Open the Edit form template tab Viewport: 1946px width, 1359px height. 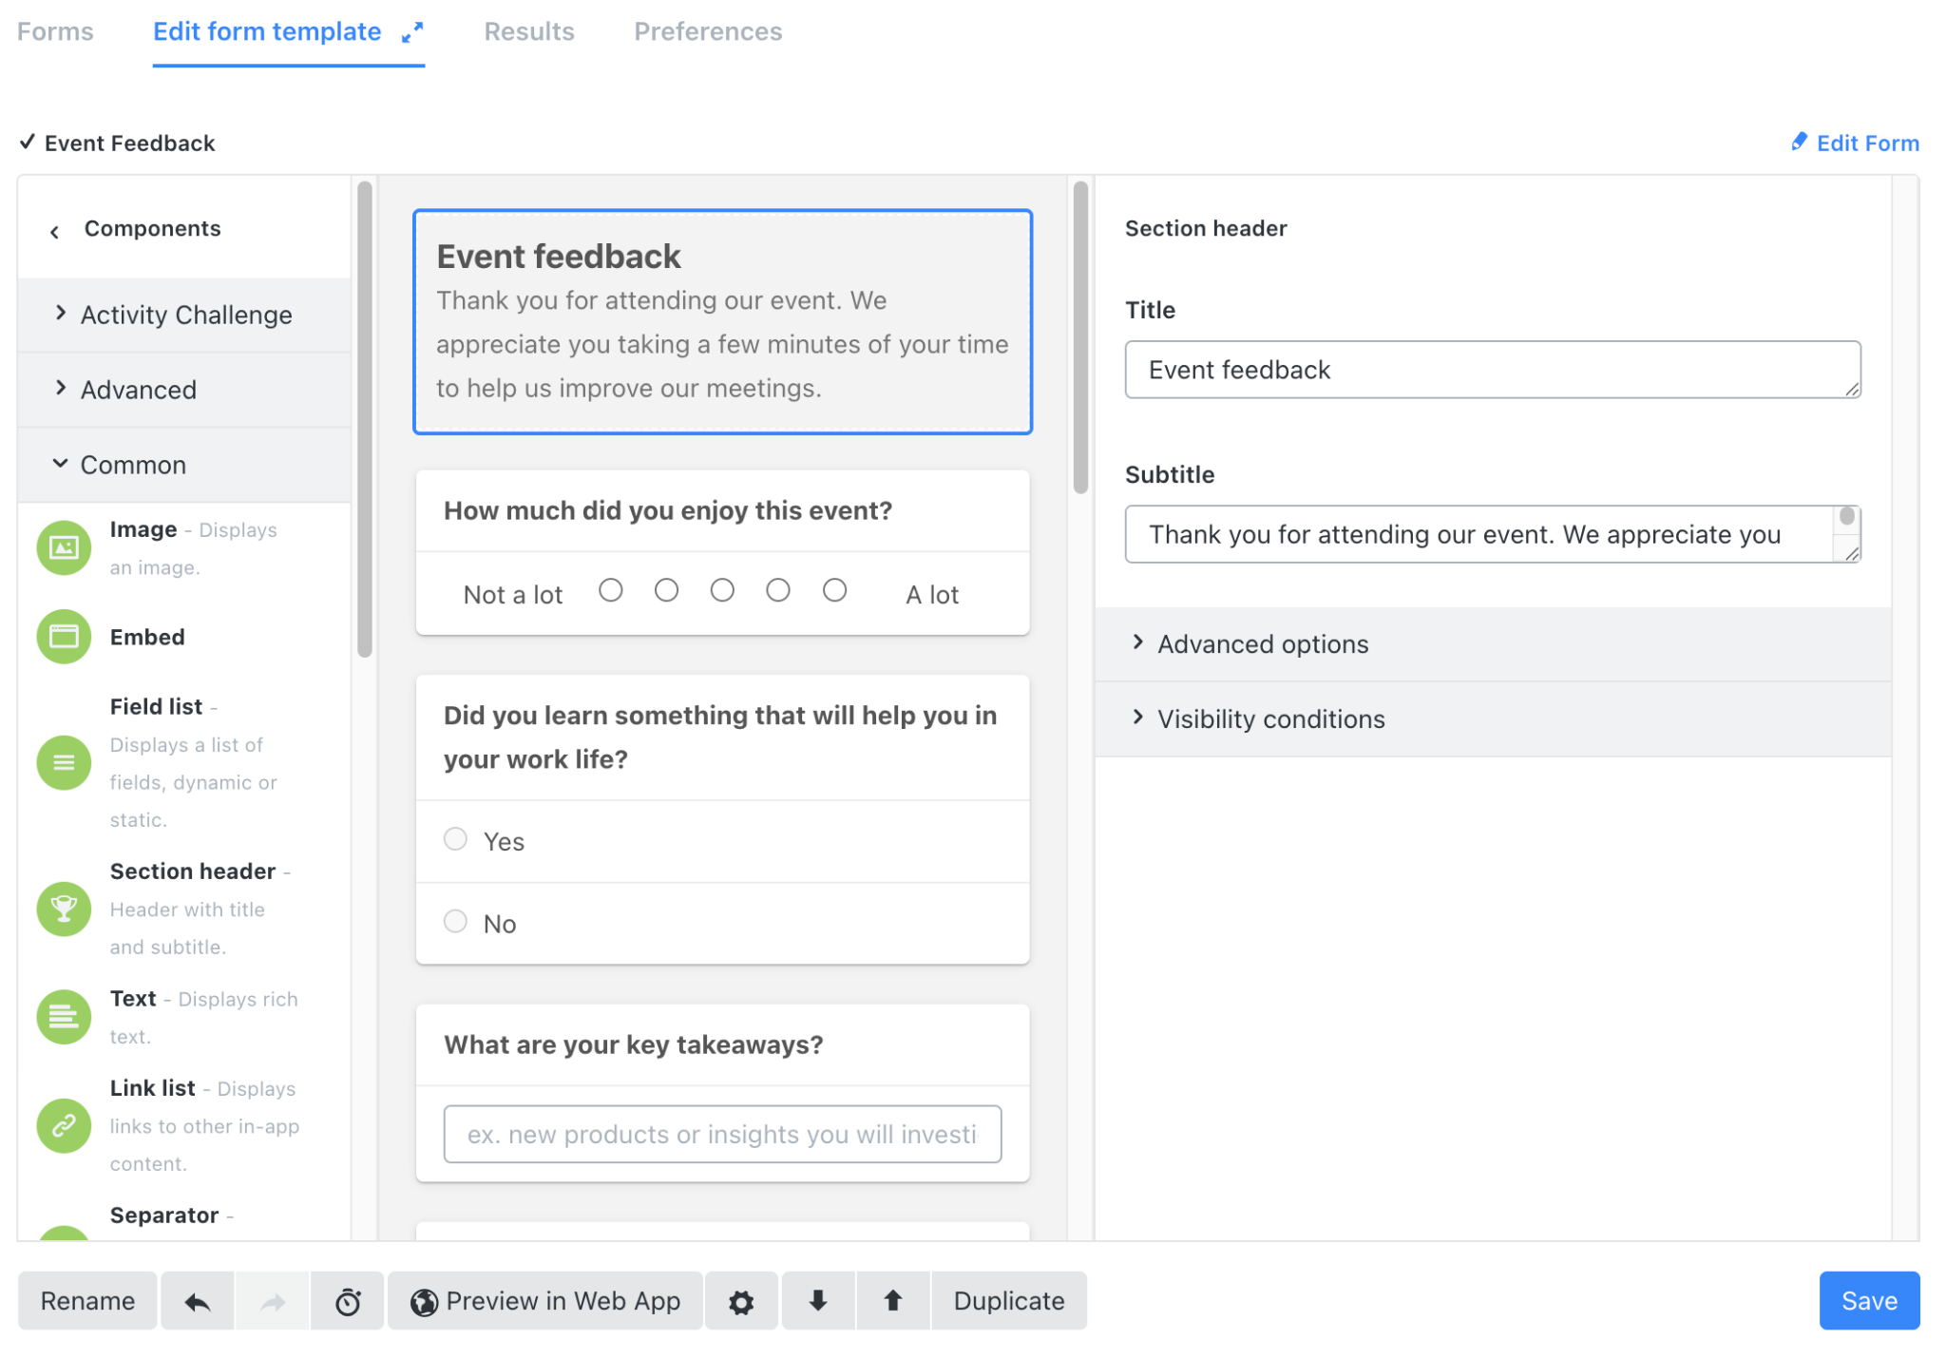pos(267,31)
